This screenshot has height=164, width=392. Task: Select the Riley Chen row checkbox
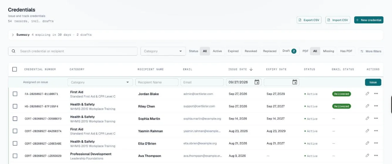15,106
